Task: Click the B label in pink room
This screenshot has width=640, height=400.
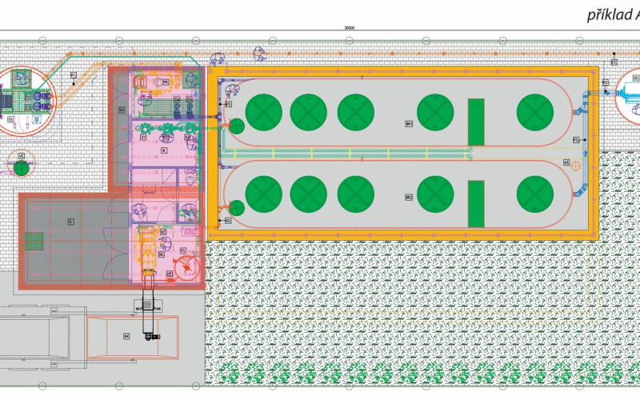Action: tap(163, 149)
